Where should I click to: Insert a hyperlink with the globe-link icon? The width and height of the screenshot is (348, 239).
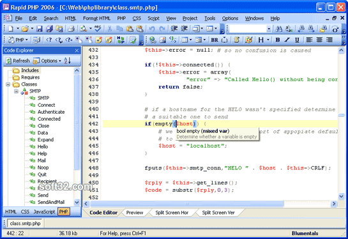(153, 40)
